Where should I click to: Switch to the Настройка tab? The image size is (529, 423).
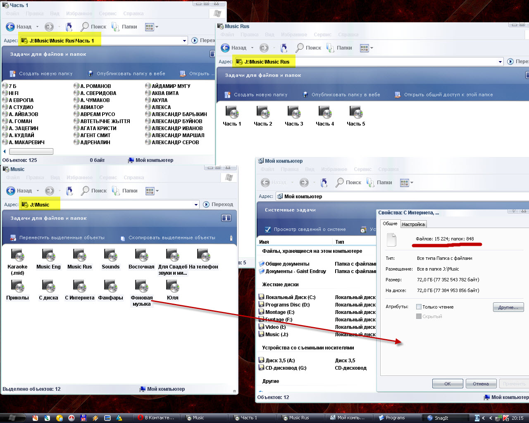[413, 224]
